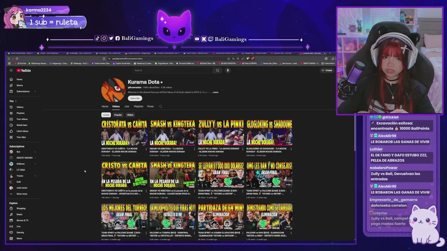This screenshot has width=447, height=251.
Task: Click the Kurama Dota channel avatar
Action: (x=113, y=90)
